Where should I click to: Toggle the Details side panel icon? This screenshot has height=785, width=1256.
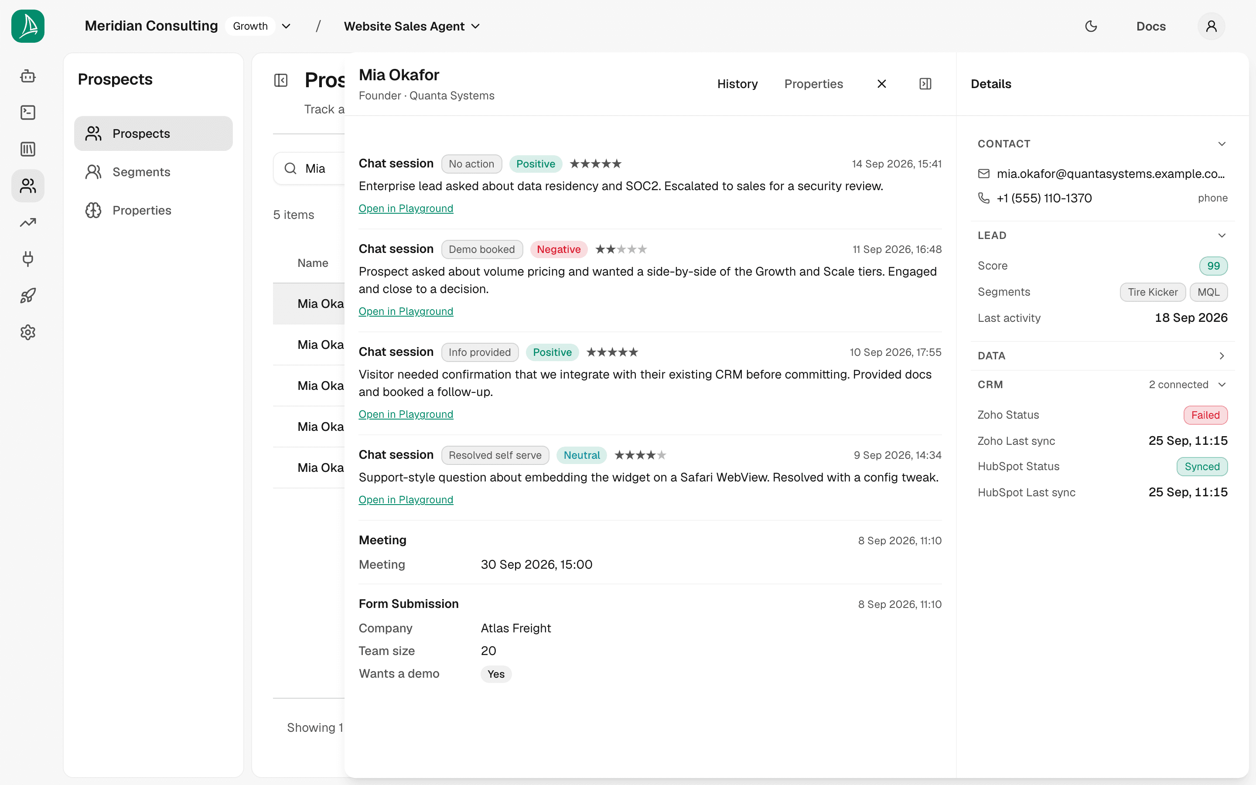point(925,84)
